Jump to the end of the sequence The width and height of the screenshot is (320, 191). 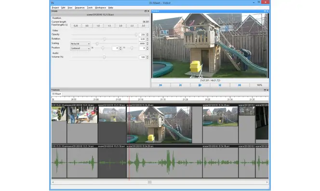pyautogui.click(x=240, y=85)
